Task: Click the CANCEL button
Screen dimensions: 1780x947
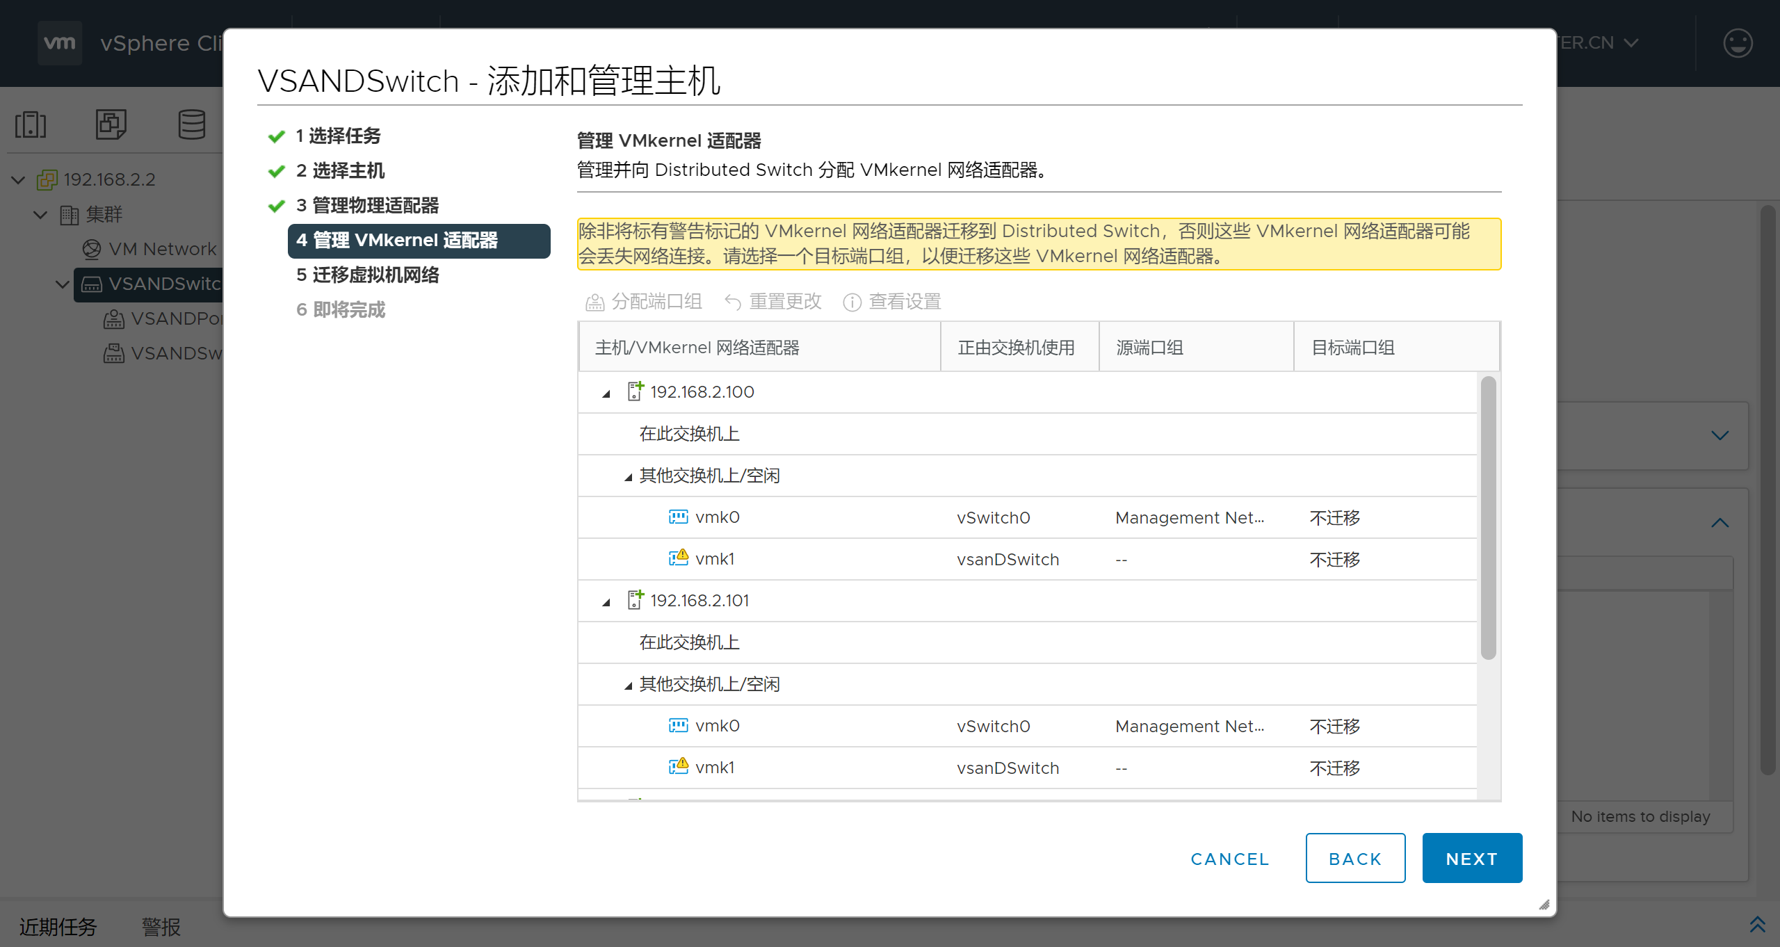Action: (1230, 859)
